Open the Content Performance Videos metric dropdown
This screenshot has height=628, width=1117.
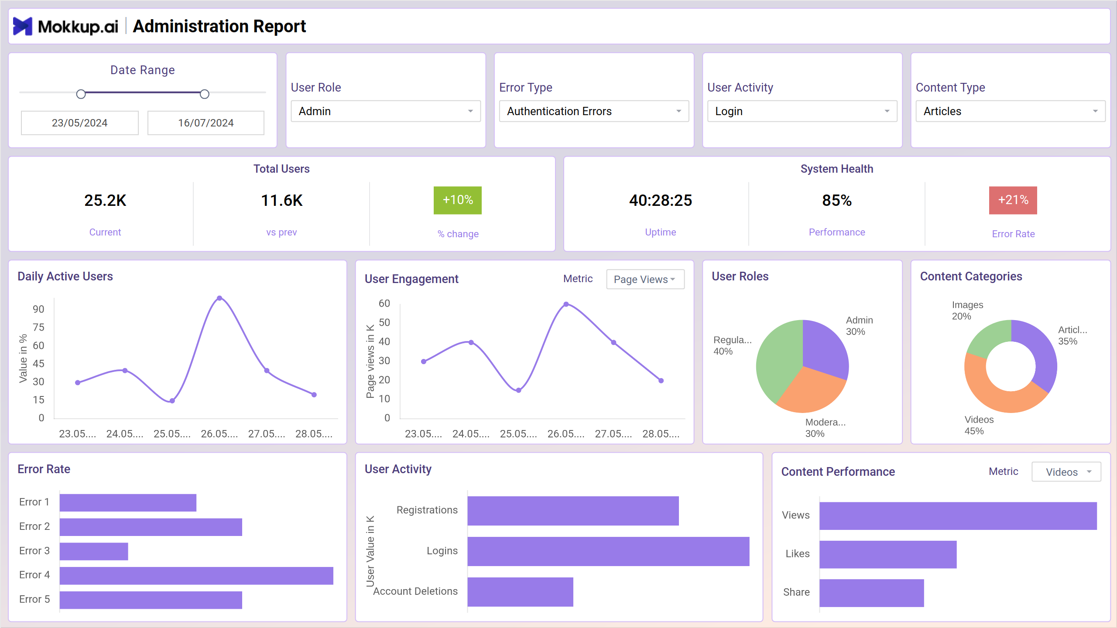(x=1066, y=472)
